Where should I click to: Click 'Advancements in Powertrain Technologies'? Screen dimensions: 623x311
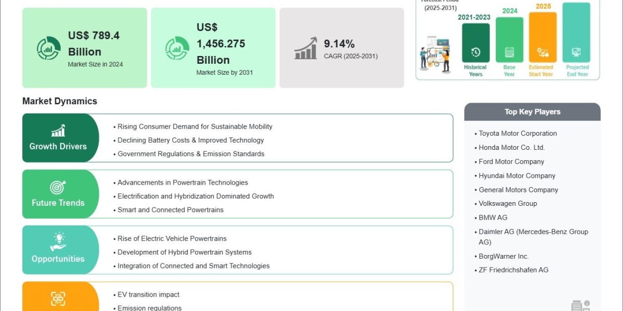click(x=183, y=182)
